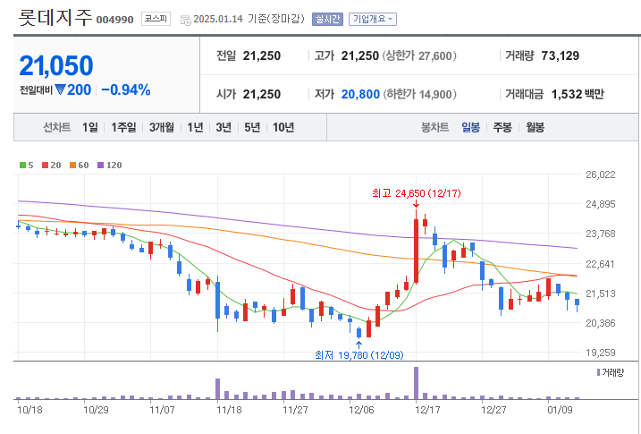641x434 pixels.
Task: Select the 5년 line chart tab
Action: [x=252, y=127]
